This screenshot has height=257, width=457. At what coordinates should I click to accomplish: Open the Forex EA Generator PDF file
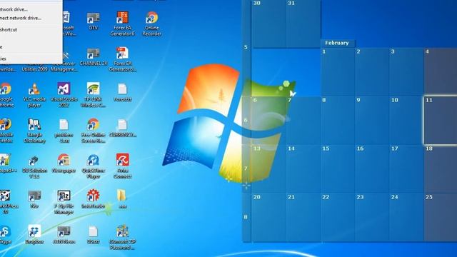(122, 59)
